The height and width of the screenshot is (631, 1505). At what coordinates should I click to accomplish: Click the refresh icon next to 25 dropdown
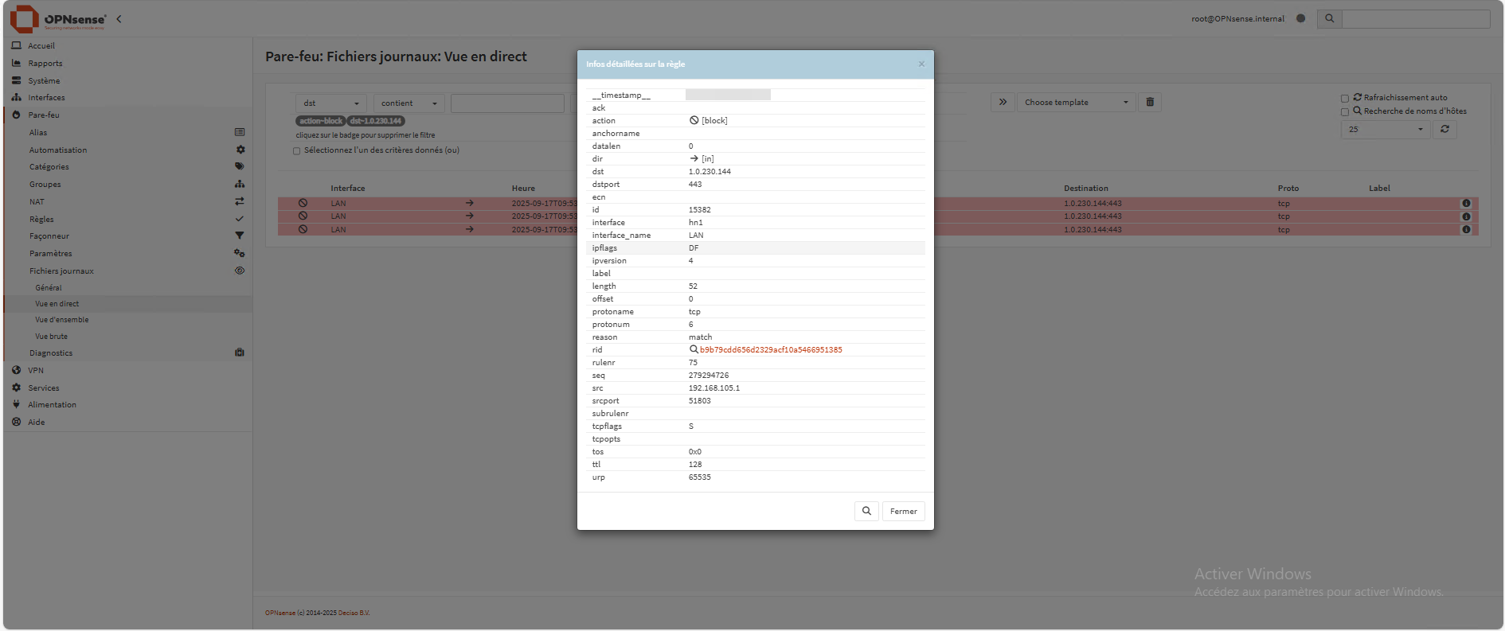1444,129
